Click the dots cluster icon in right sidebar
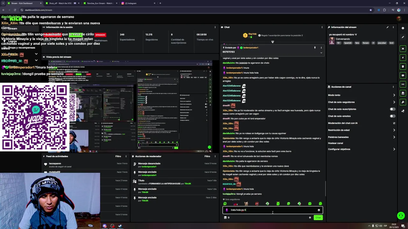Viewport: 408px width, 229px height. pyautogui.click(x=403, y=111)
